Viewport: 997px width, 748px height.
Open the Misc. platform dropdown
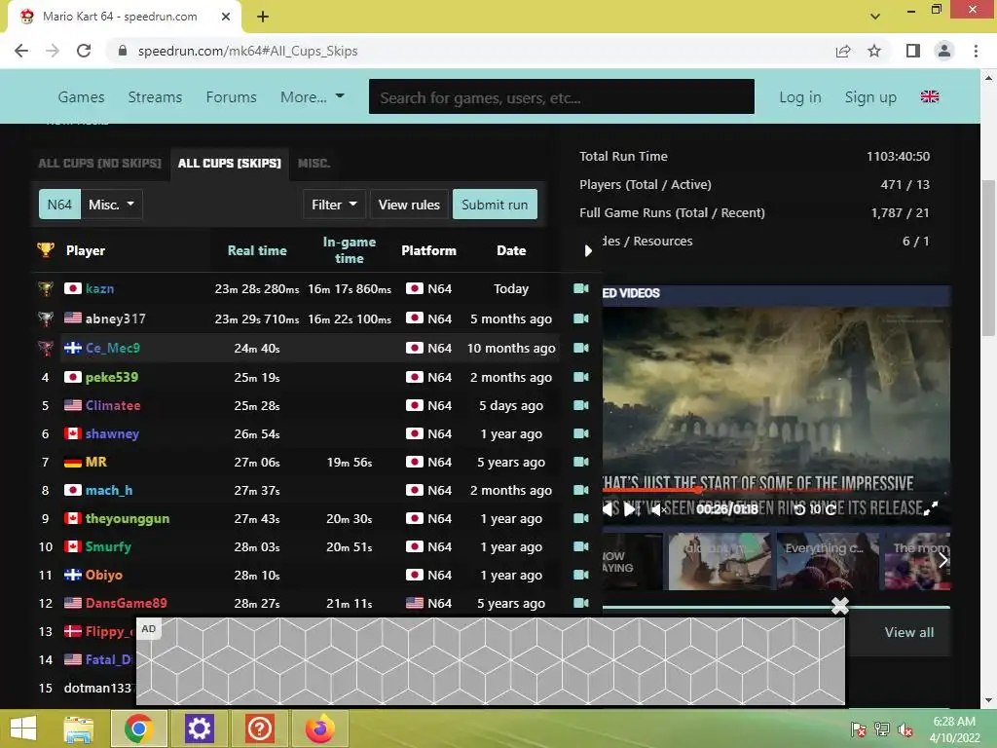[x=111, y=205]
